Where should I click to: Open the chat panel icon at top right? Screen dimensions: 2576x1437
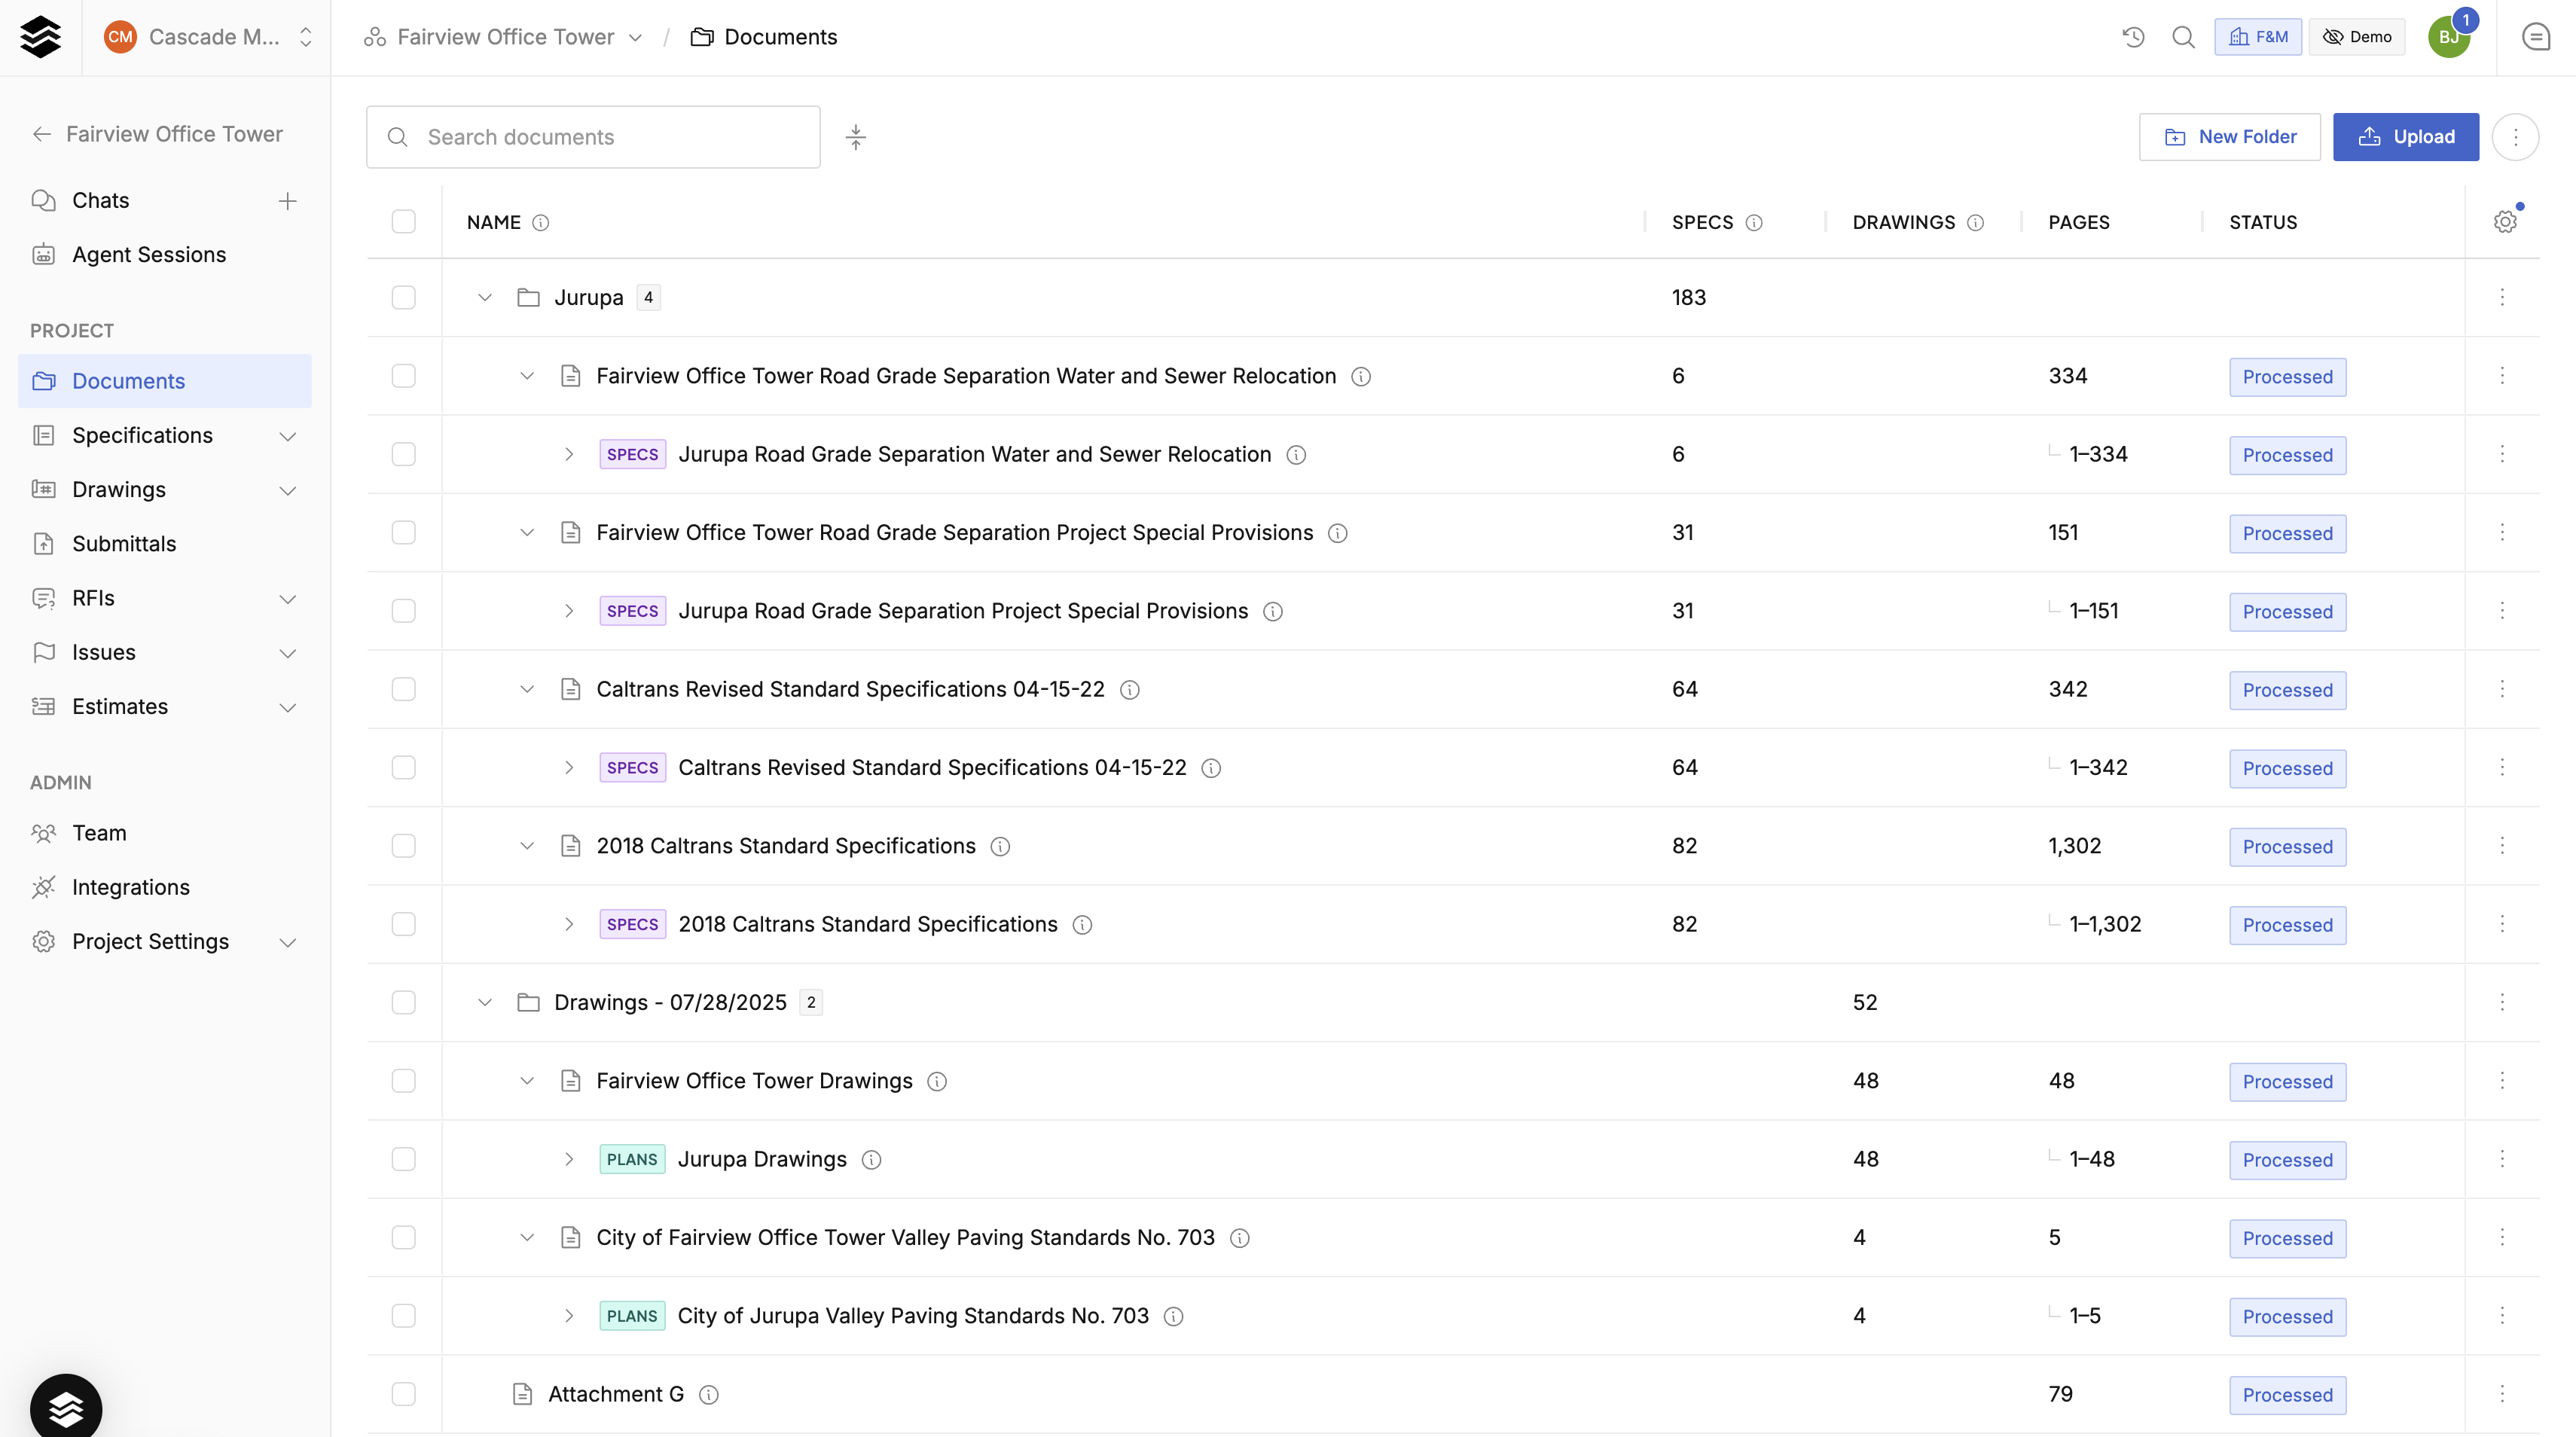coord(2536,37)
